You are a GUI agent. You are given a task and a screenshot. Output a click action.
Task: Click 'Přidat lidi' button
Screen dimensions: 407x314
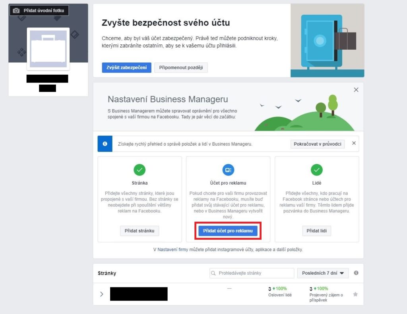tap(317, 231)
